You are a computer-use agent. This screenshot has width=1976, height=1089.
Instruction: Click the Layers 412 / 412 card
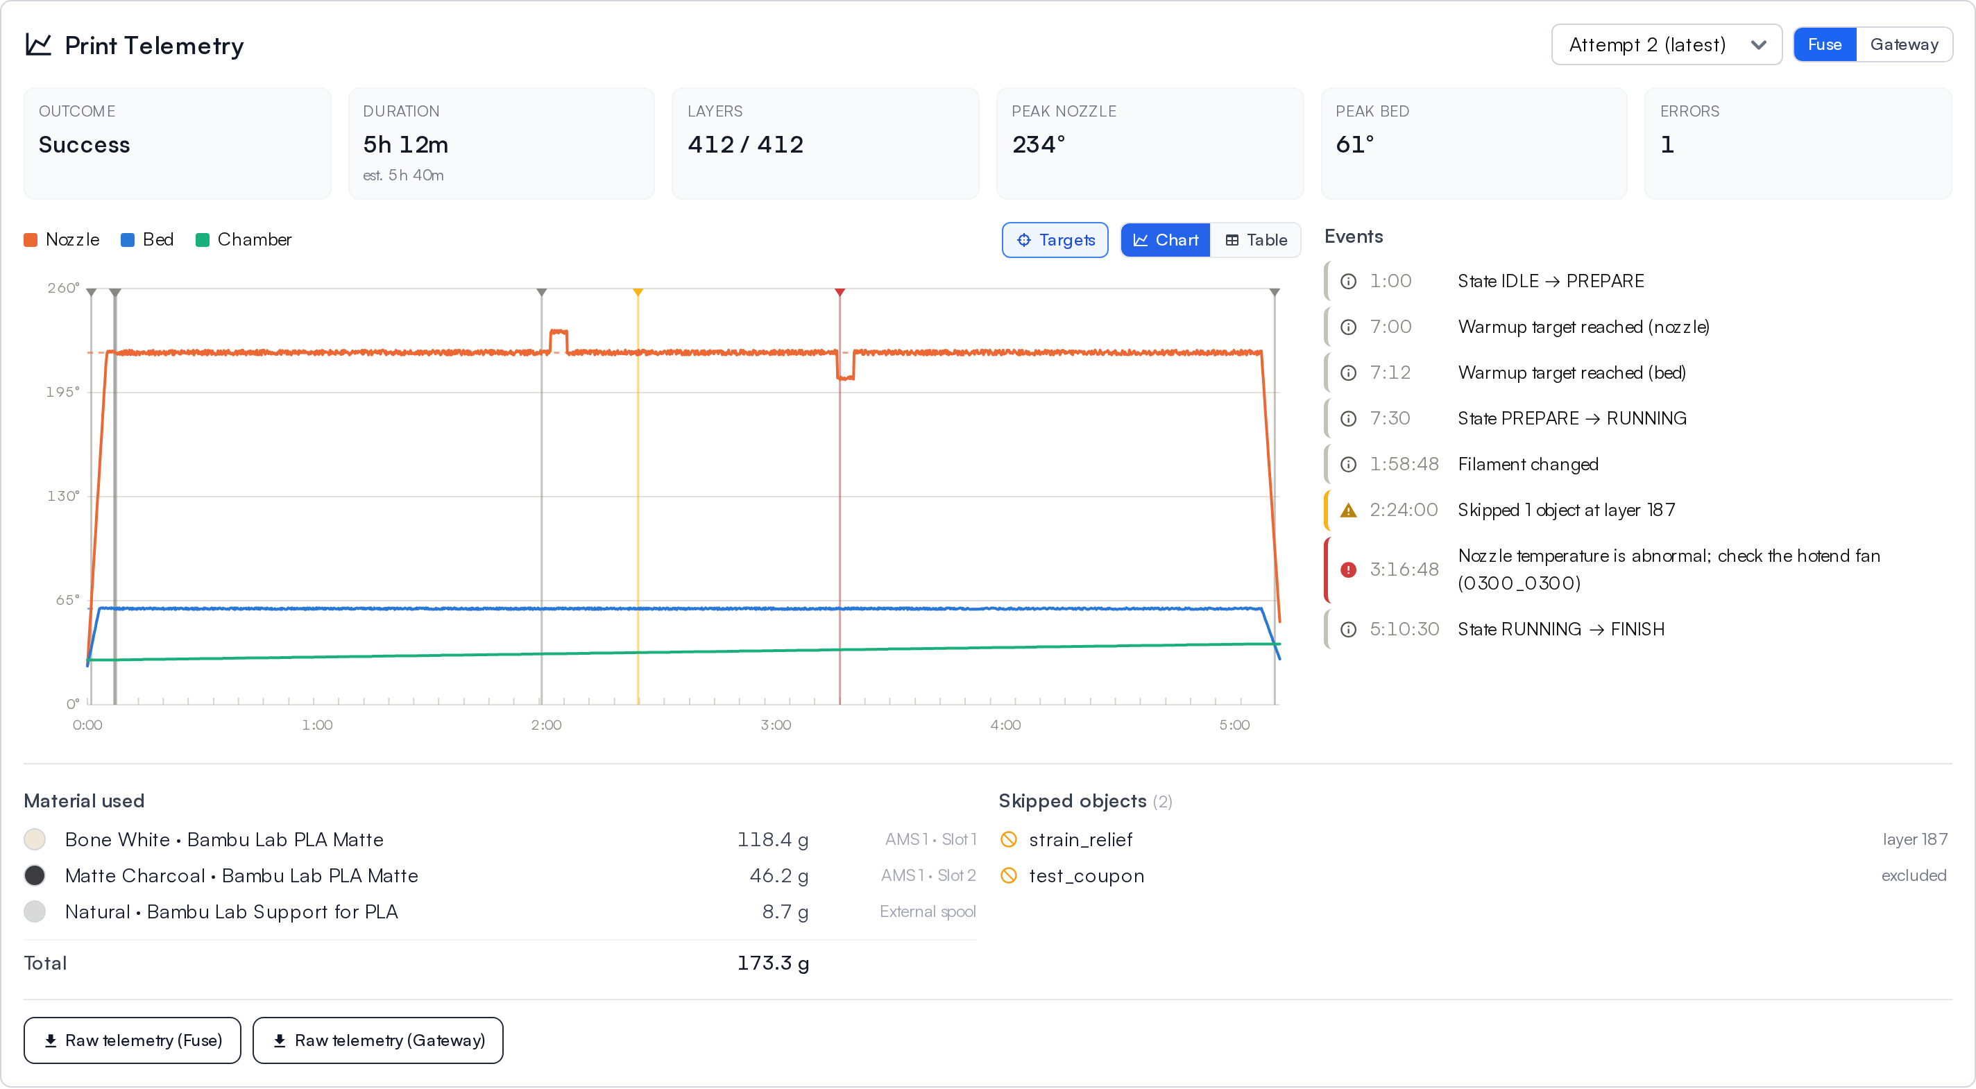[826, 144]
